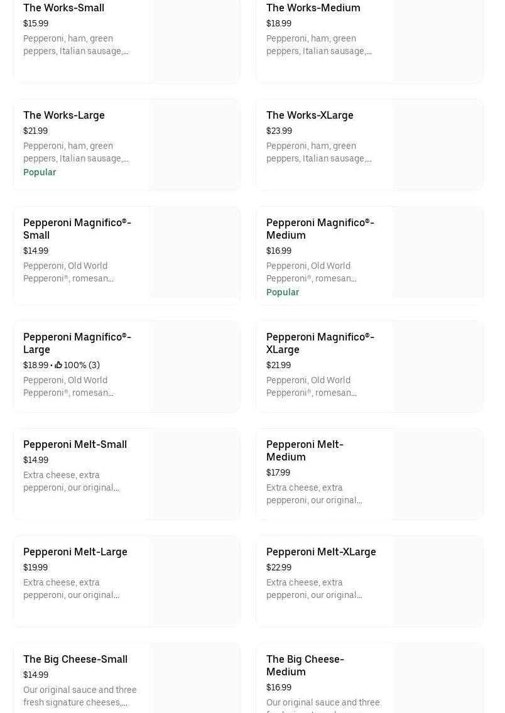Screen dimensions: 505x713
Task: Open The Works-Small menu item
Action: pos(63,8)
